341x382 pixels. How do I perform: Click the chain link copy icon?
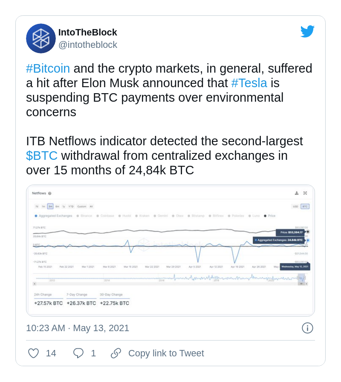(116, 353)
